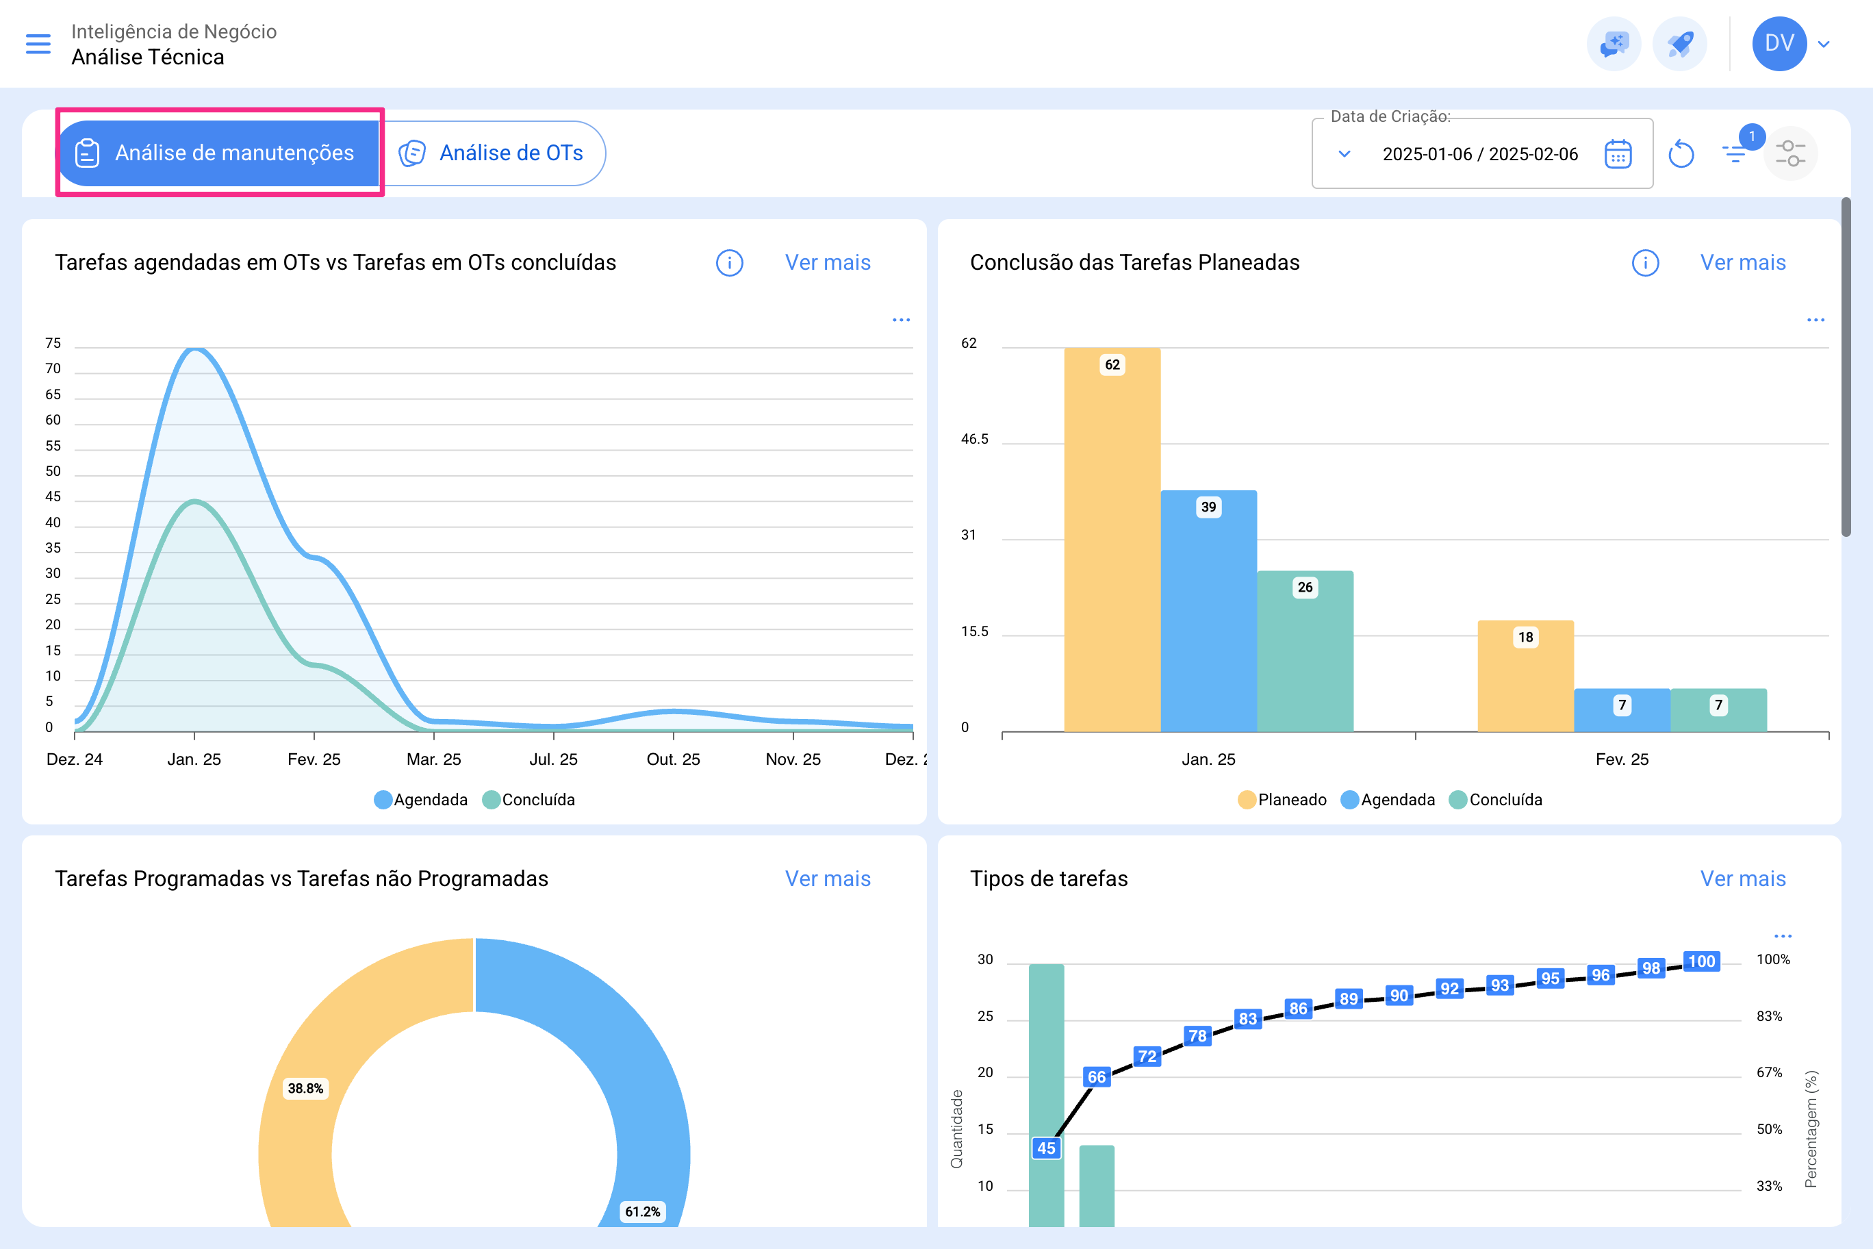Select the Jan. 25 Planeado bar labeled 62

click(x=1112, y=540)
